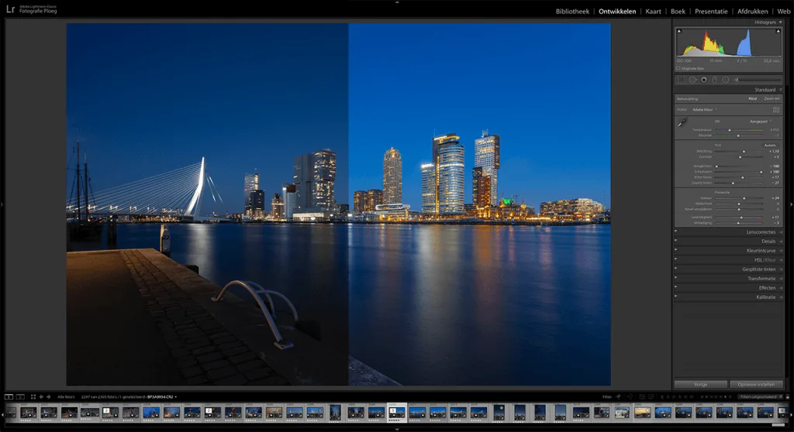
Task: Click the main before/after preview image
Action: [338, 204]
